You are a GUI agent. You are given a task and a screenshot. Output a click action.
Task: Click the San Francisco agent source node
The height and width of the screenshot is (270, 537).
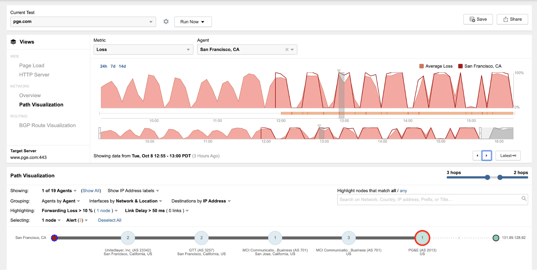click(x=54, y=238)
